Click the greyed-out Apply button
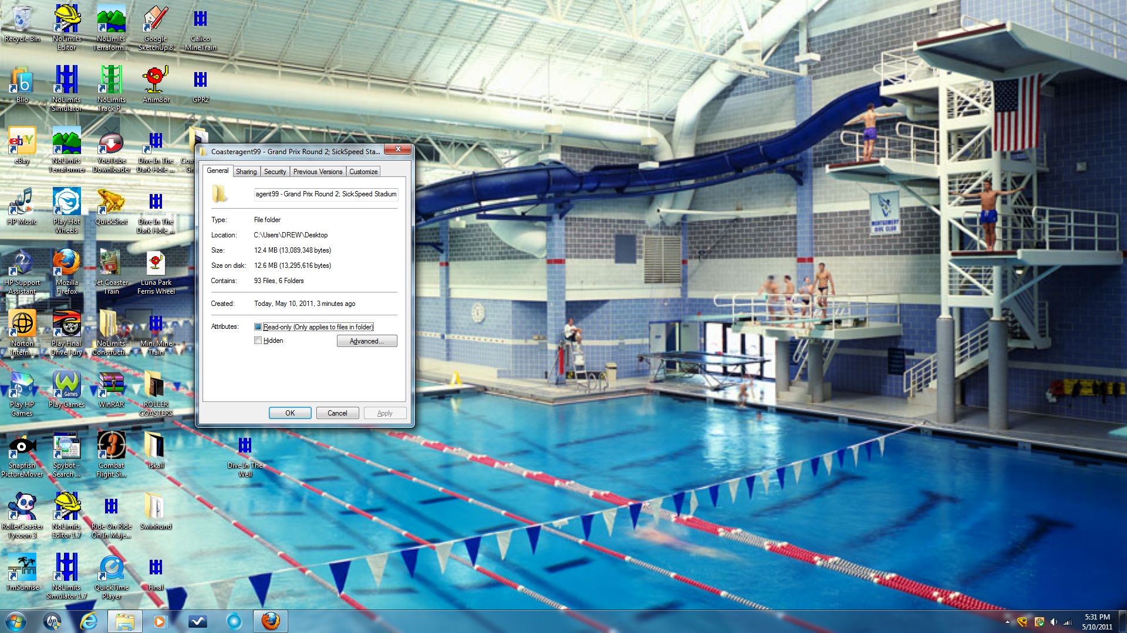The image size is (1127, 633). pyautogui.click(x=384, y=413)
